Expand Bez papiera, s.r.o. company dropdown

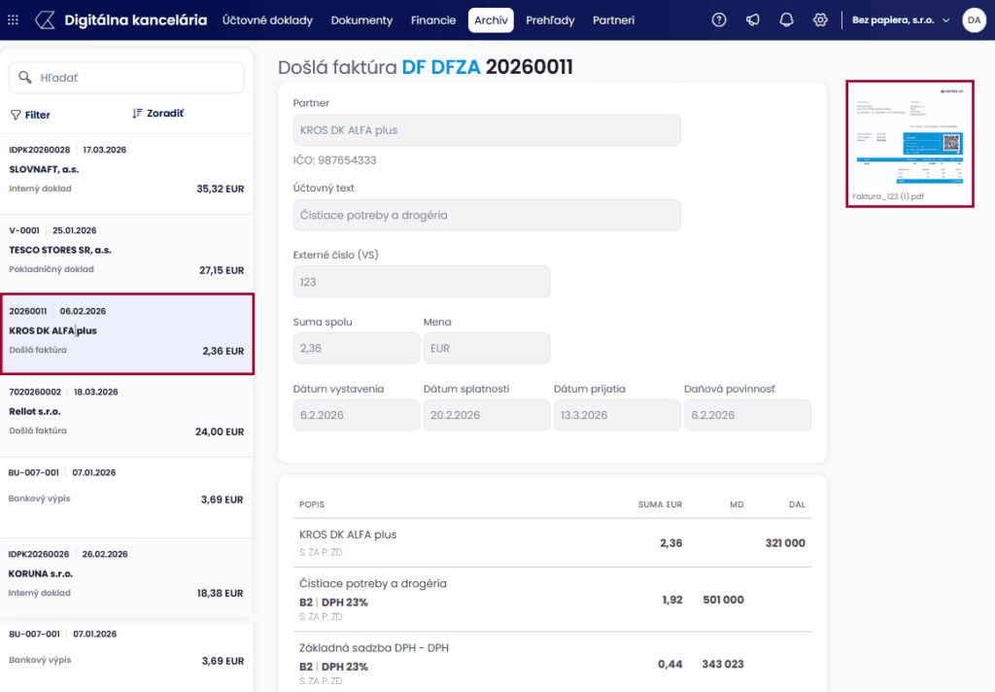[900, 20]
